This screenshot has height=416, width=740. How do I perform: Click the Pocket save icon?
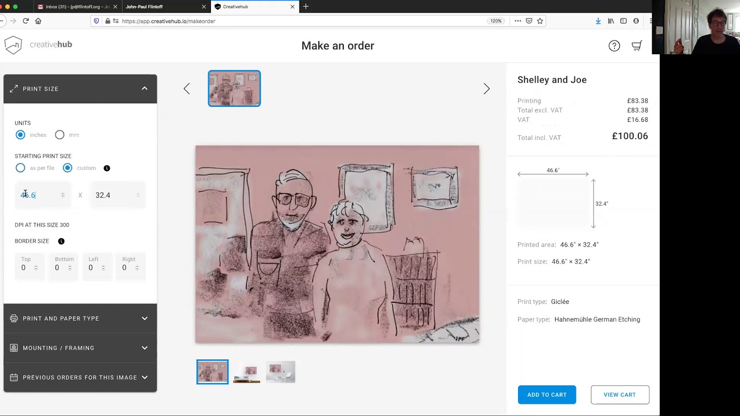[528, 21]
